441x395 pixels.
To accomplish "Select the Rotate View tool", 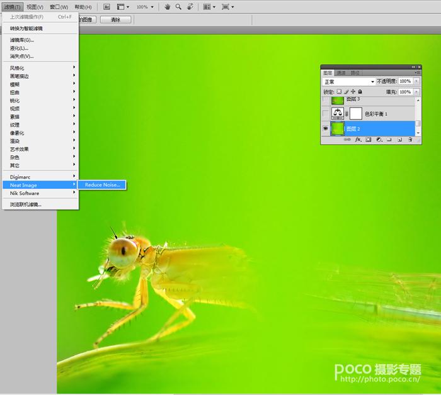I will click(x=190, y=7).
